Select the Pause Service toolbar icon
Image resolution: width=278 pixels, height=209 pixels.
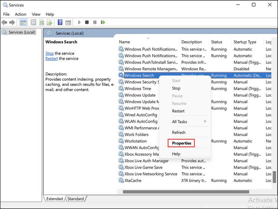[95, 22]
